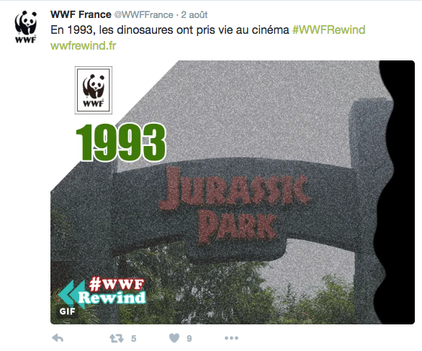The image size is (422, 351).
Task: Retweet the Jurassic Park post
Action: pyautogui.click(x=117, y=338)
